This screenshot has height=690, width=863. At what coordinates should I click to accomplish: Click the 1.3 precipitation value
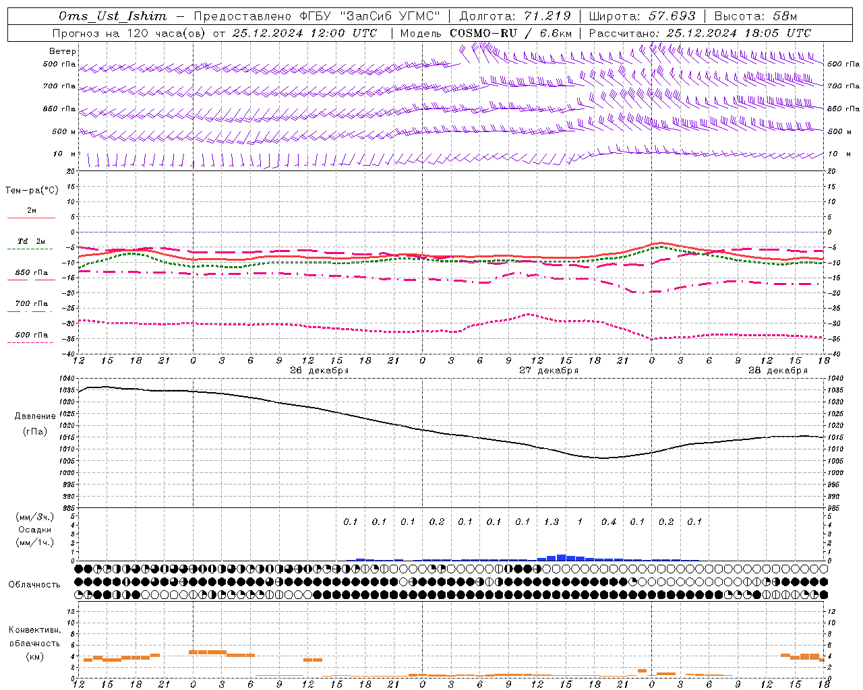tap(552, 522)
